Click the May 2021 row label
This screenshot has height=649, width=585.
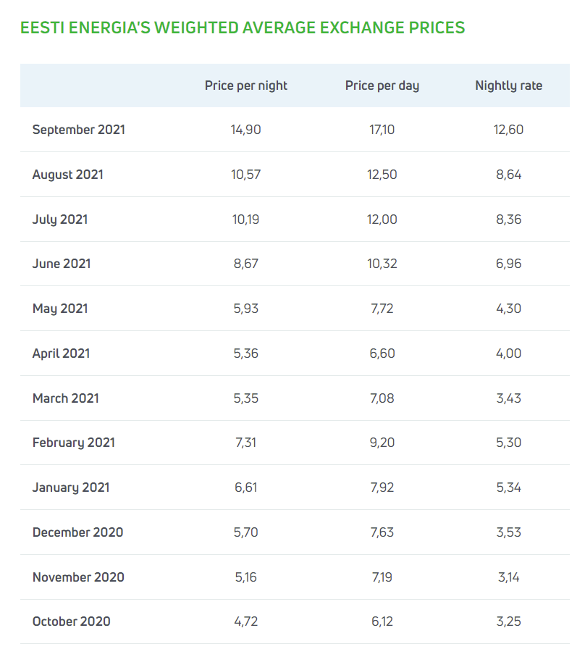pyautogui.click(x=60, y=309)
